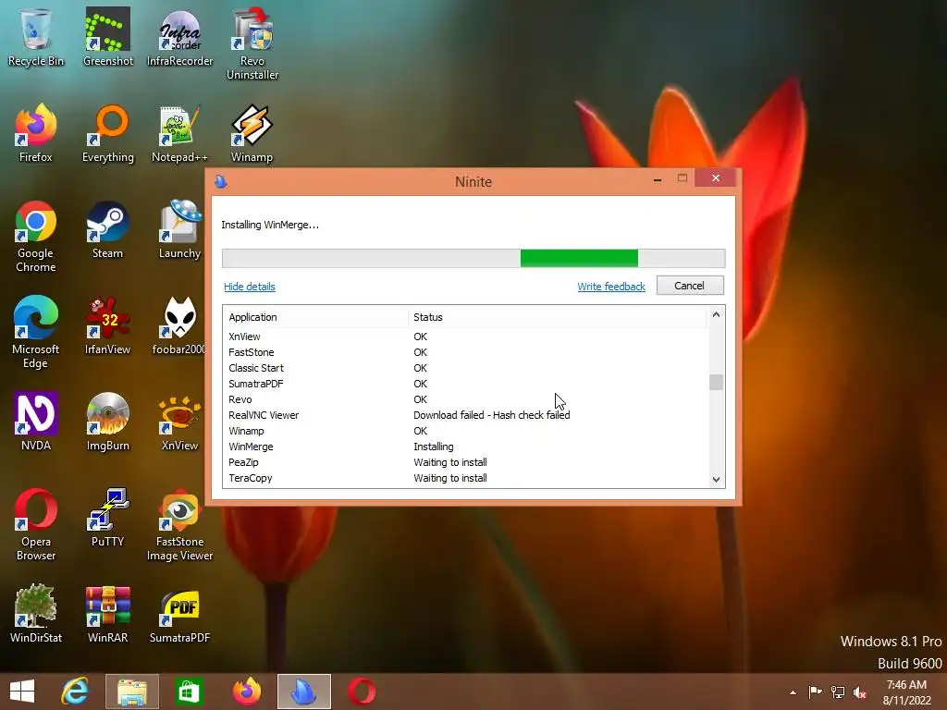Open the Windows Store taskbar icon
Viewport: 947px width, 710px height.
point(189,692)
